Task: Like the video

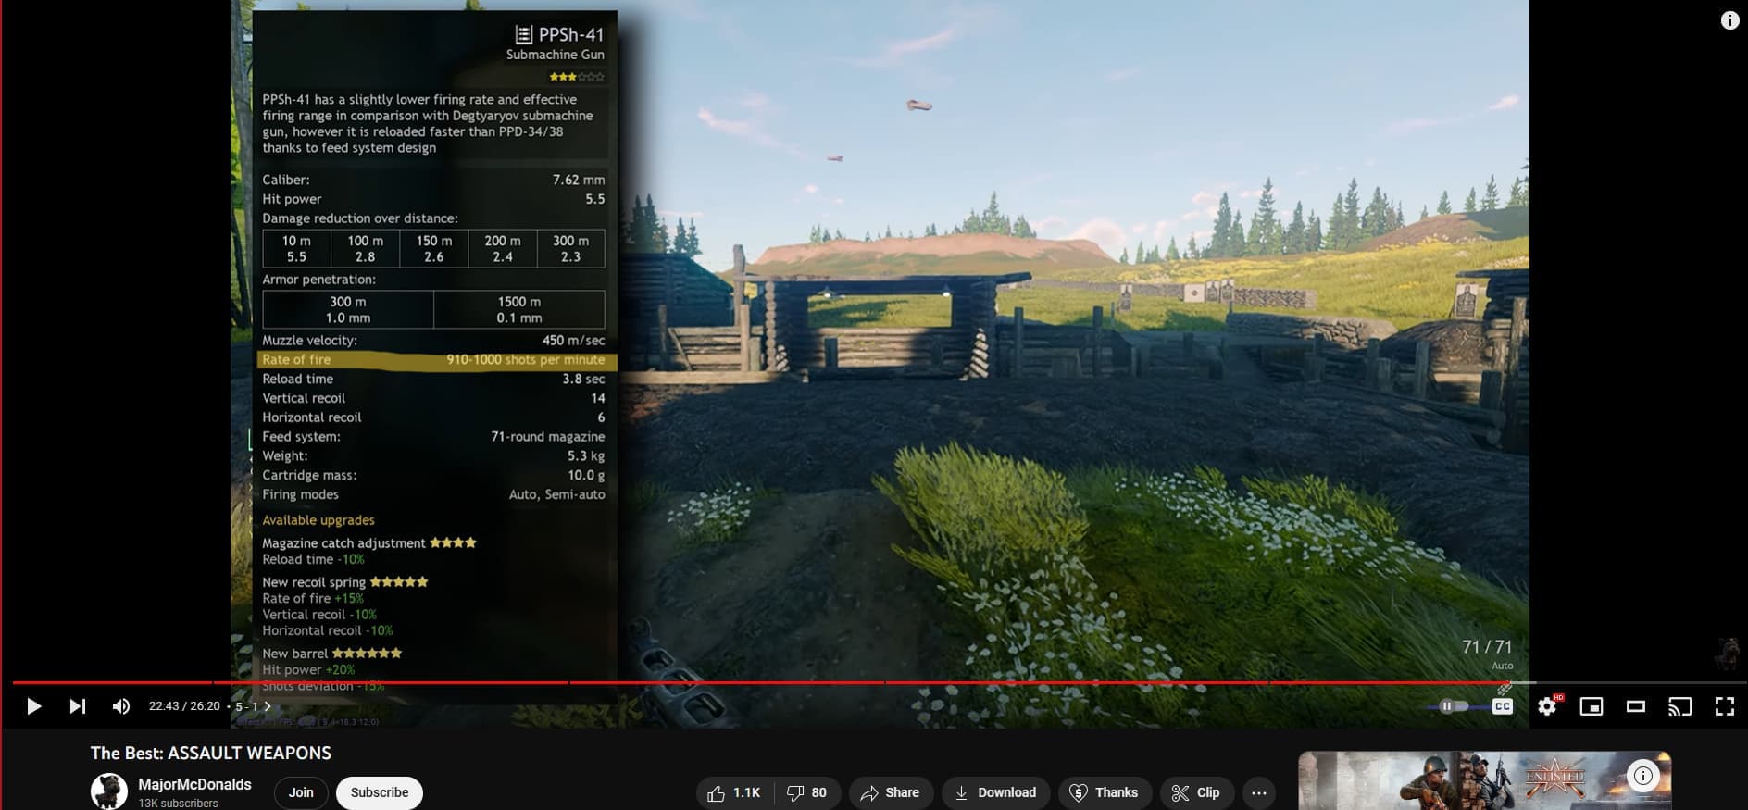Action: tap(735, 792)
